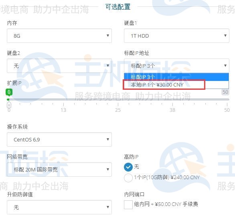The width and height of the screenshot is (235, 220).
Task: Click the 硬盘1 field label
Action: pos(130,23)
